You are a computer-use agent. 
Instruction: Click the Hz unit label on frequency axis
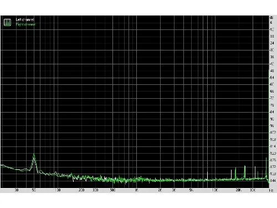[271, 190]
